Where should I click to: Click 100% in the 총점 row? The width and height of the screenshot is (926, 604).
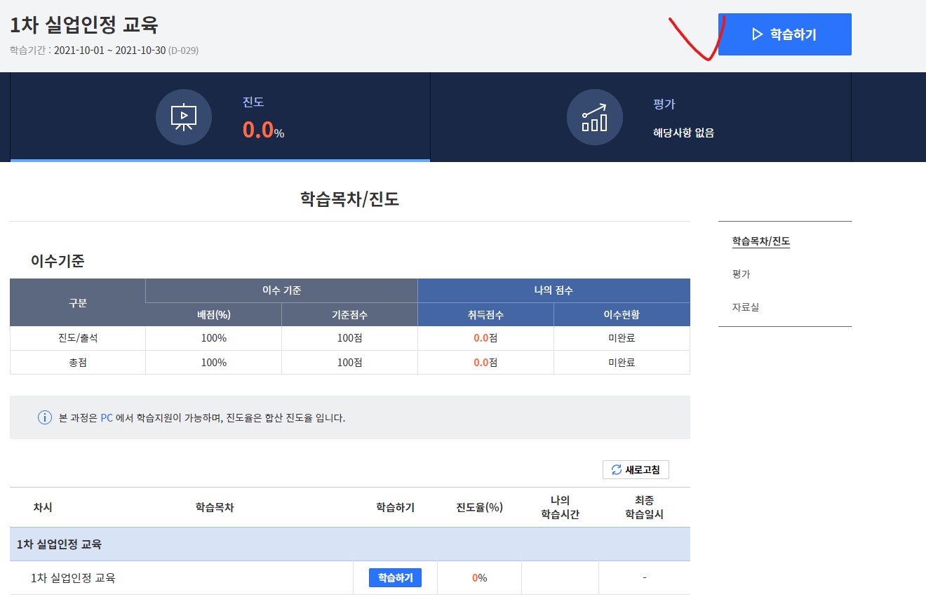pos(213,363)
